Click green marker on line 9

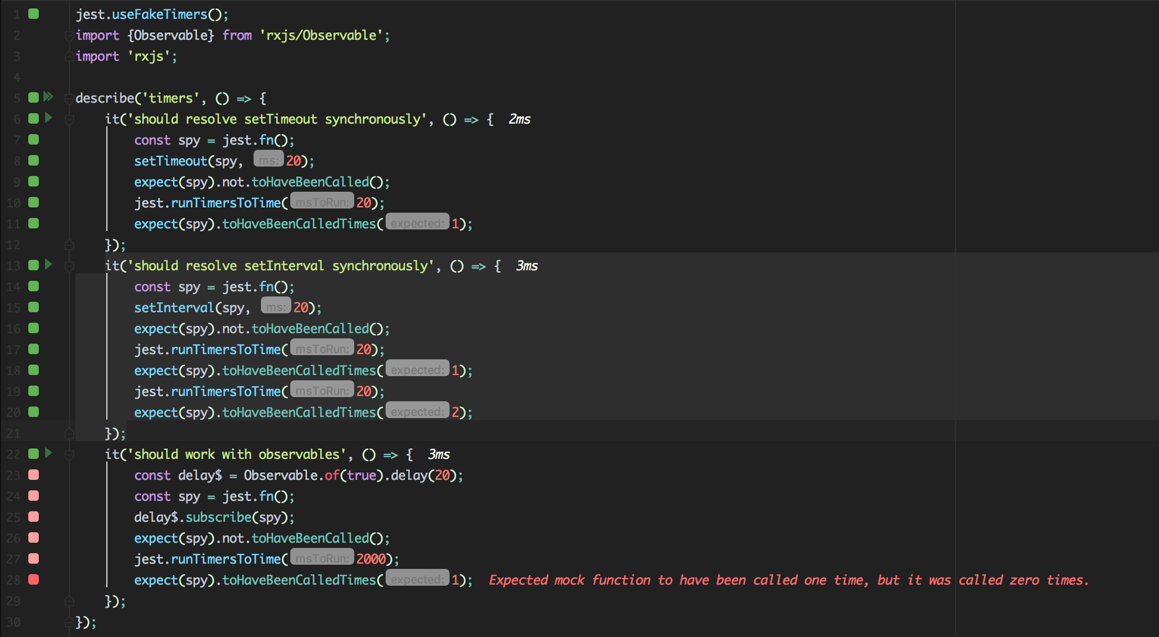(34, 181)
